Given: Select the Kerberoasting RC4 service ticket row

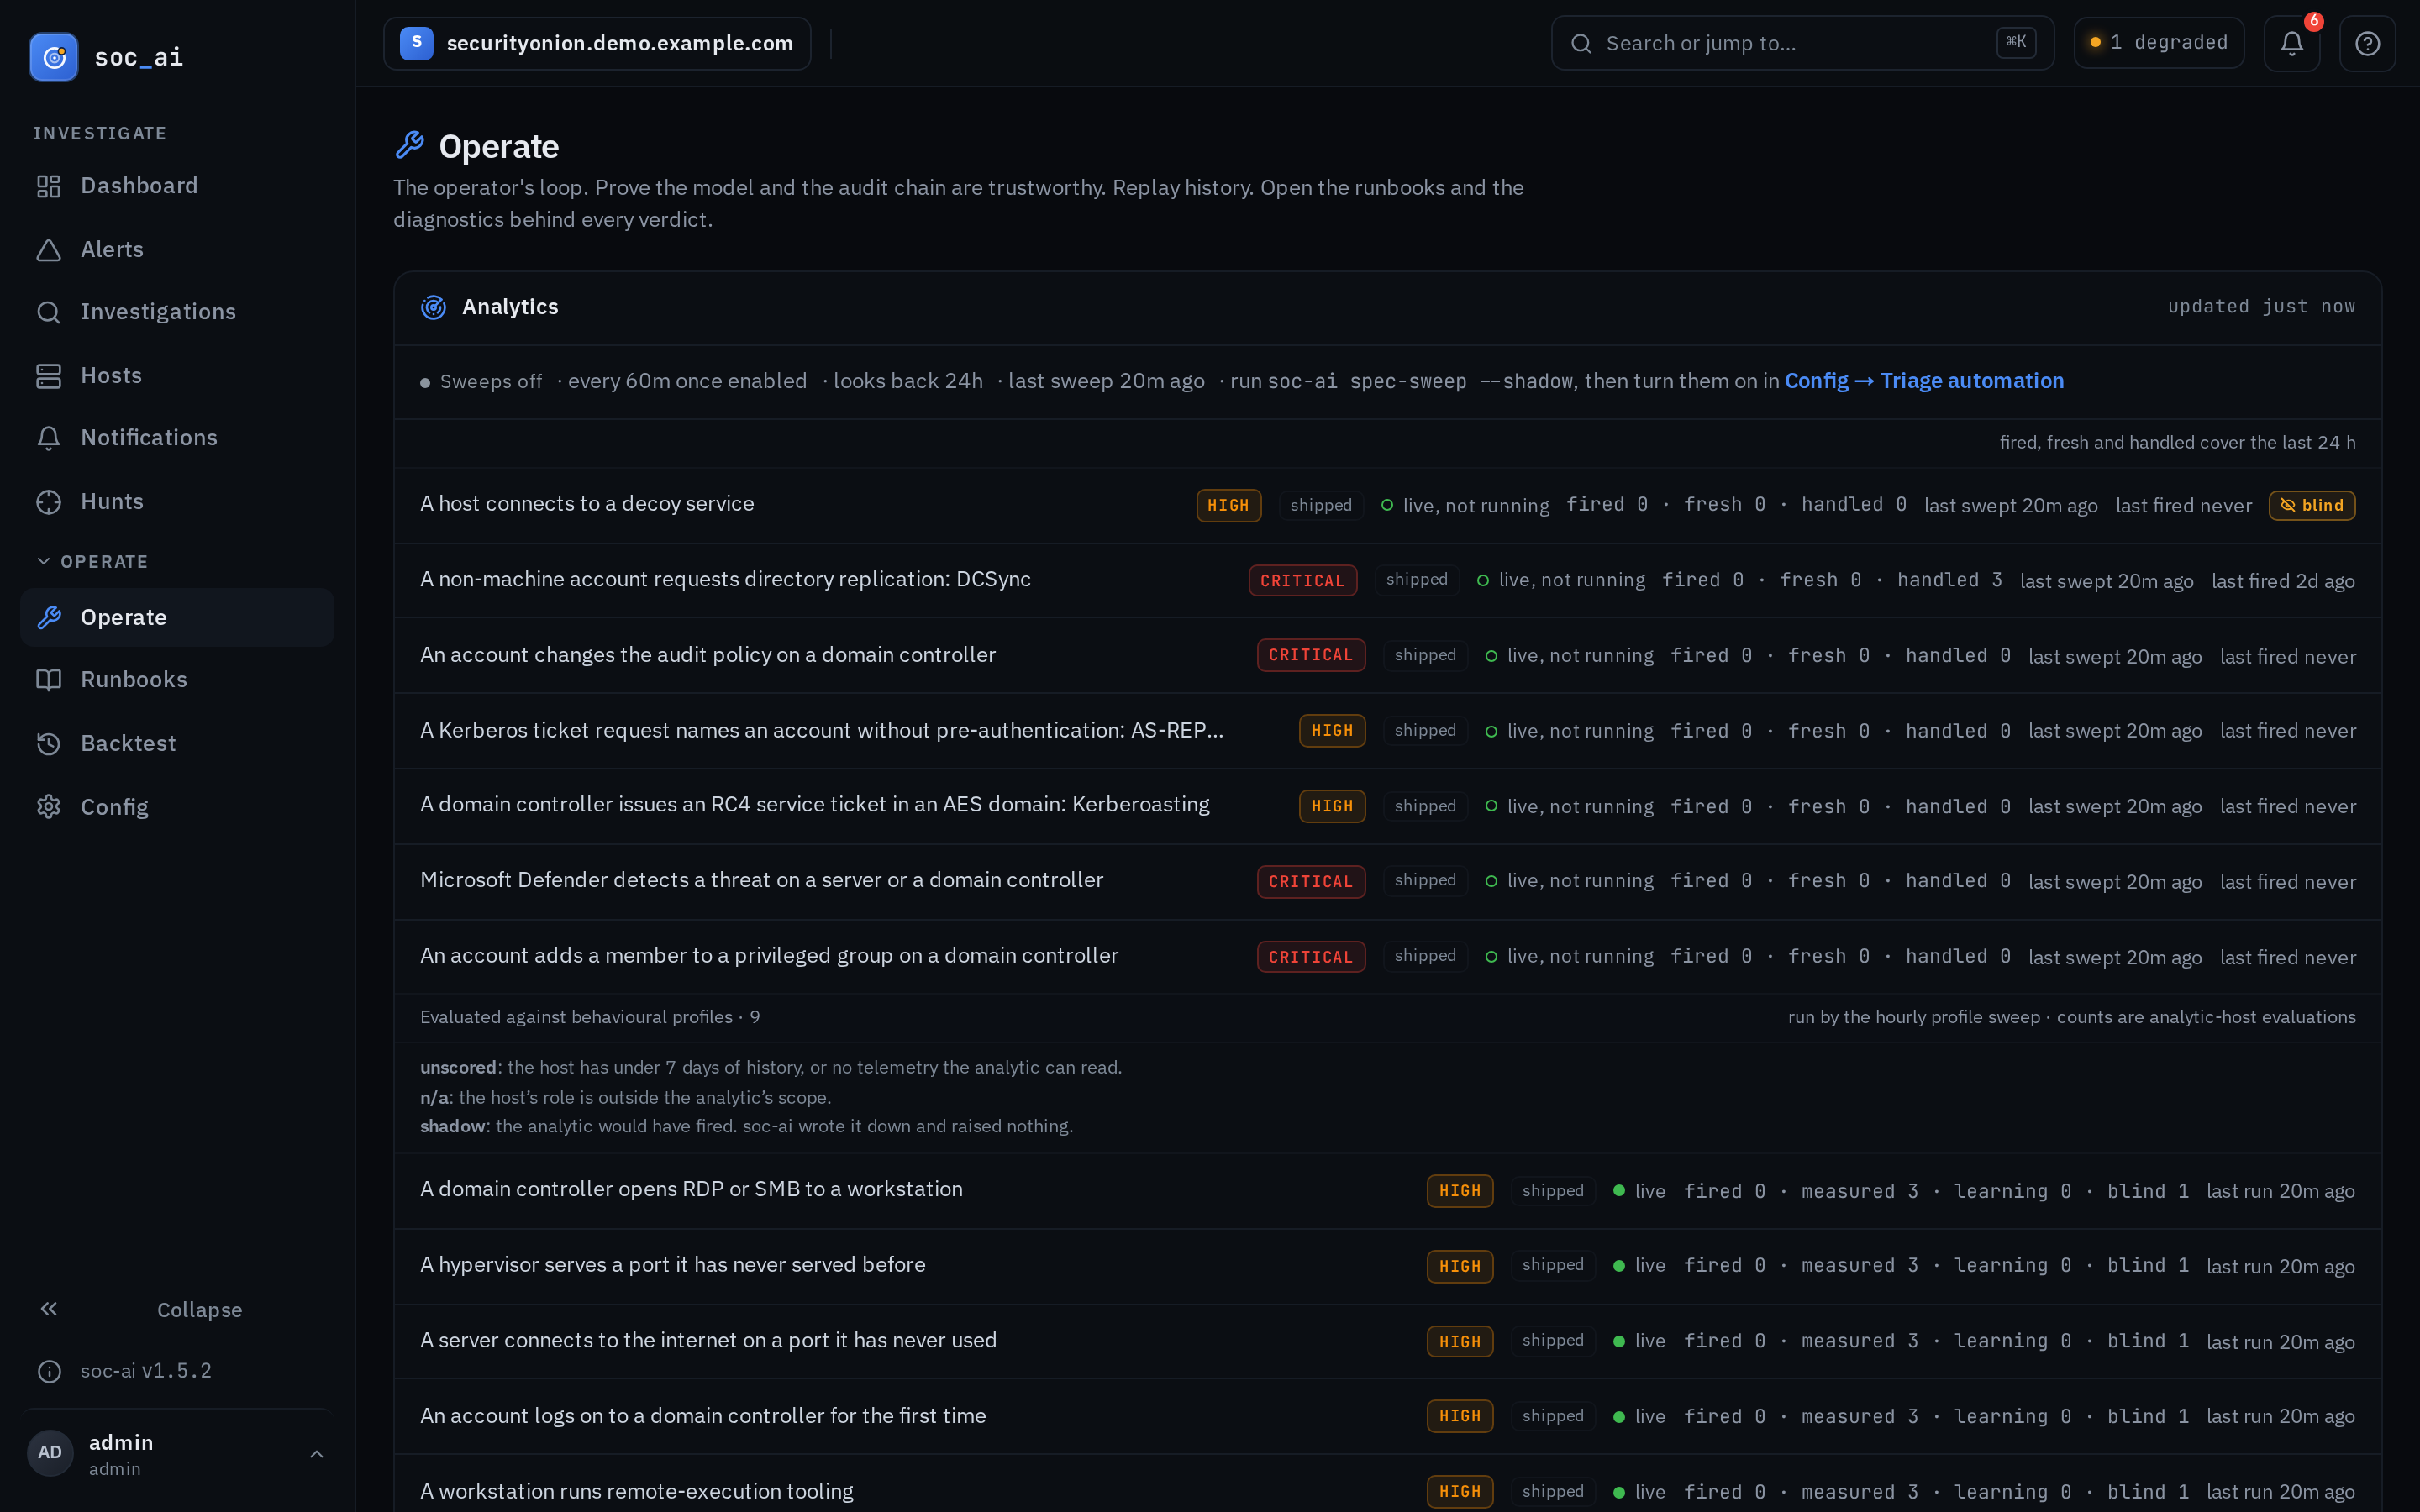Looking at the screenshot, I should (x=1388, y=806).
